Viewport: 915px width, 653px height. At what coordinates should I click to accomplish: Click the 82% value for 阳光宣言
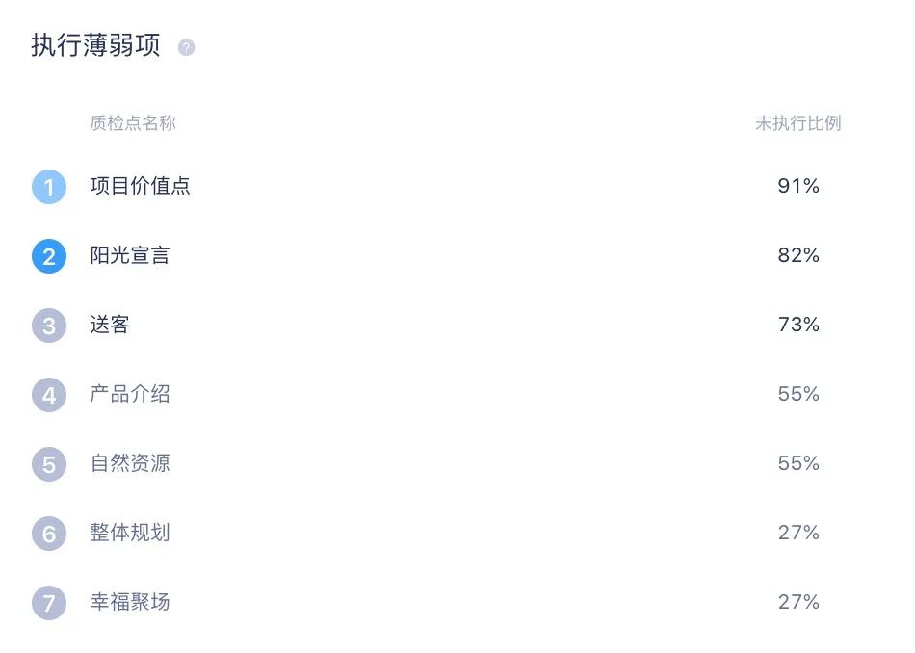(x=798, y=255)
